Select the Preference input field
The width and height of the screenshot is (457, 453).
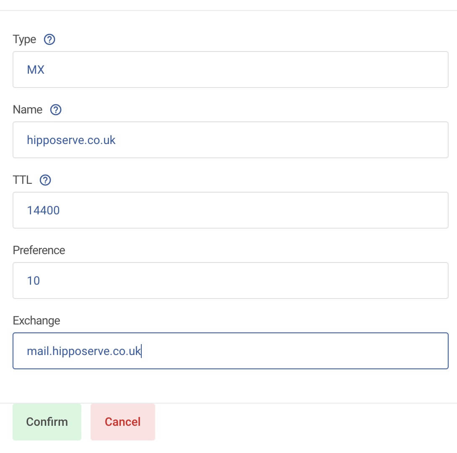coord(231,281)
